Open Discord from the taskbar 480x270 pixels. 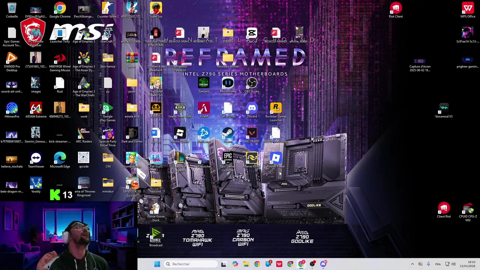click(x=323, y=264)
